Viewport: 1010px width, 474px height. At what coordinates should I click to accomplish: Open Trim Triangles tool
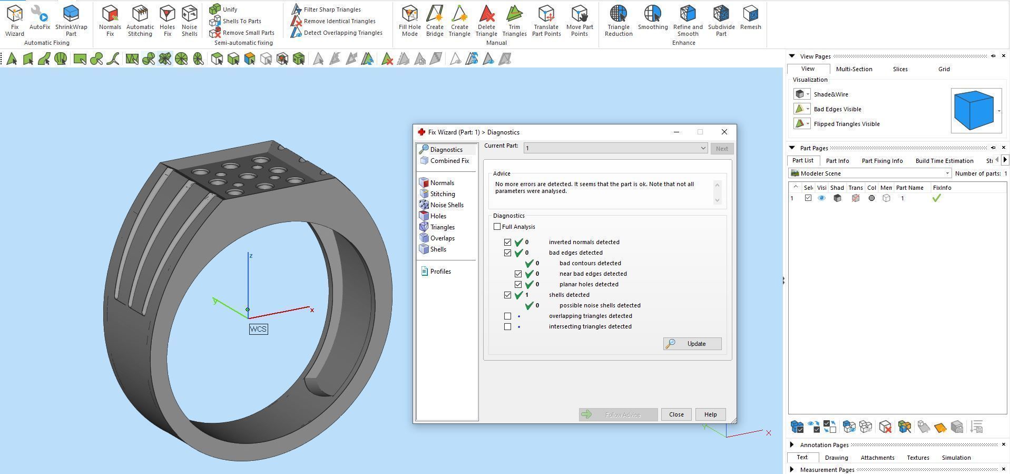pos(514,21)
